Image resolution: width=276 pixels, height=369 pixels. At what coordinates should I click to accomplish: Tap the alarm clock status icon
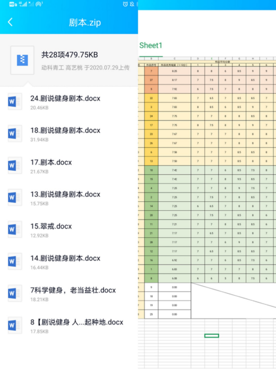[x=125, y=4]
